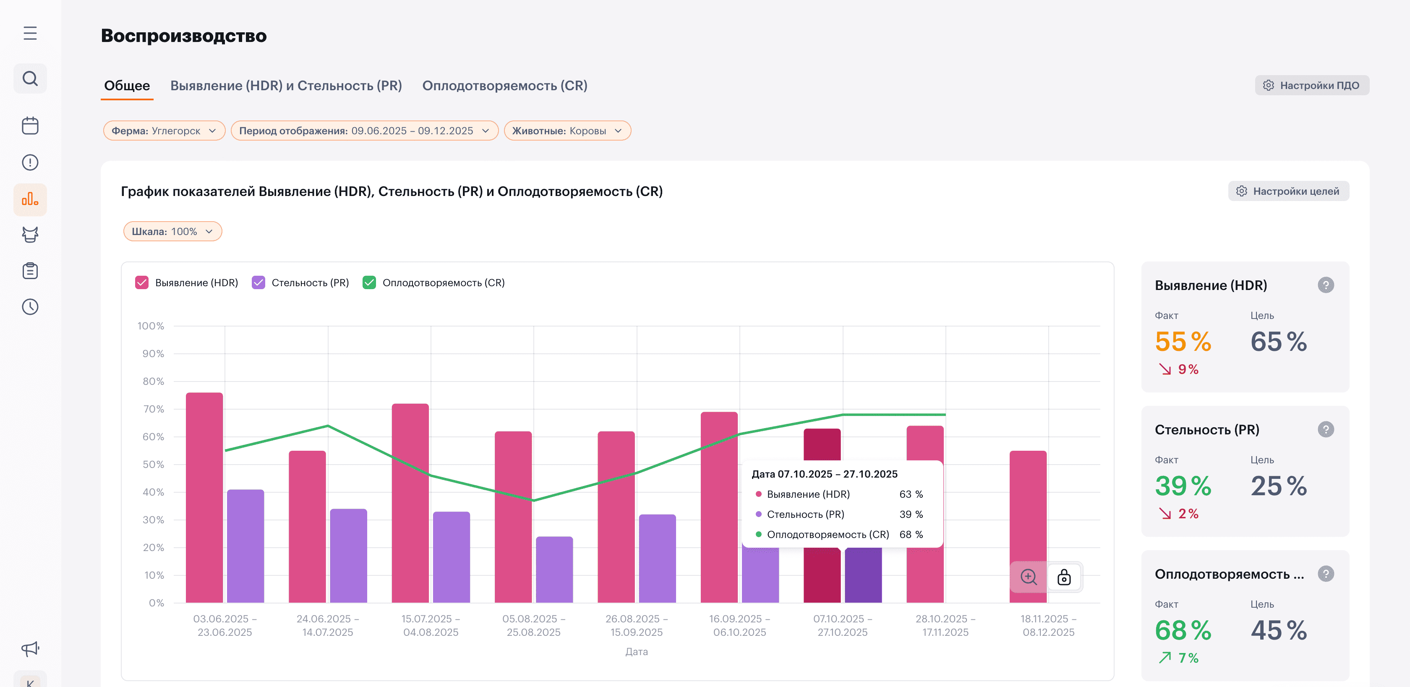Open the Период отображения date dropdown
Viewport: 1410px width, 687px height.
pyautogui.click(x=364, y=131)
